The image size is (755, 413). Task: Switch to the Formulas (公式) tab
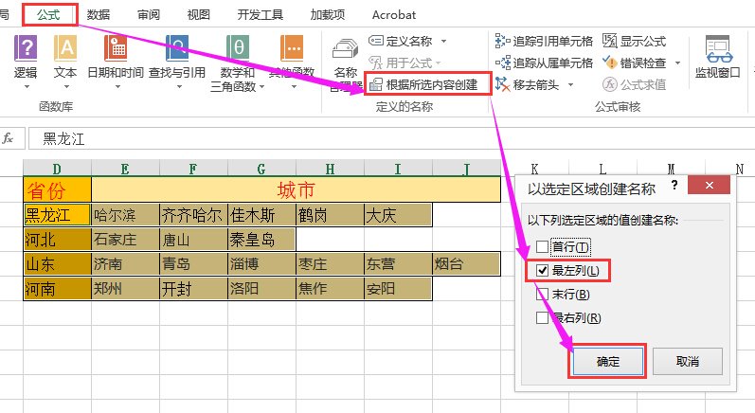(x=48, y=15)
